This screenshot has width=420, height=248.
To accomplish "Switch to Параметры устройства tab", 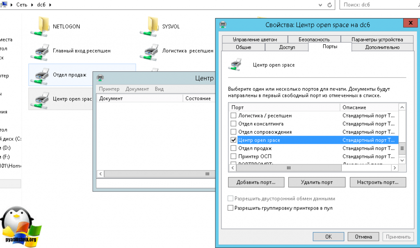I will click(x=377, y=39).
